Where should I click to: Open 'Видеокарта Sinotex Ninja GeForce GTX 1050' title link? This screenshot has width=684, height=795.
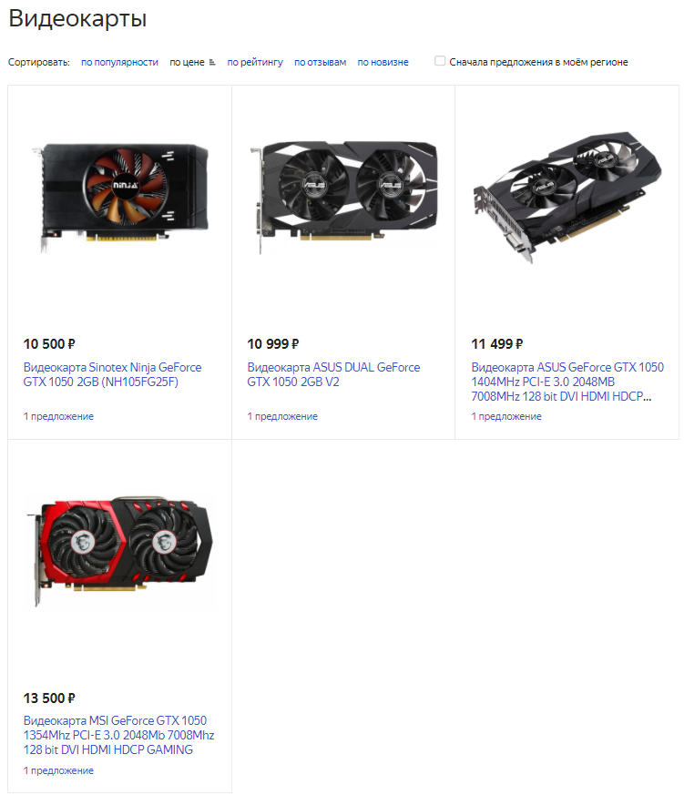click(x=112, y=374)
